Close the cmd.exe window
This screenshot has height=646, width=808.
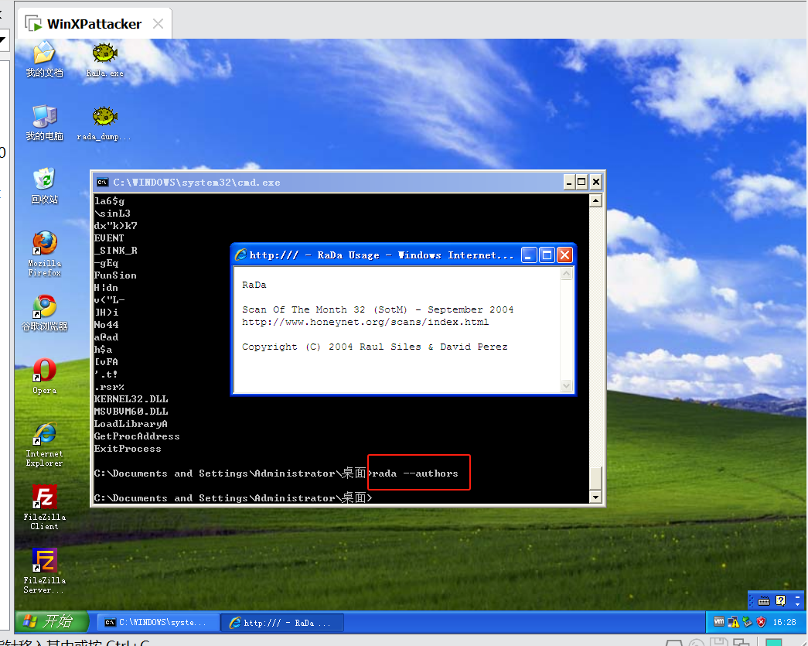pos(595,182)
